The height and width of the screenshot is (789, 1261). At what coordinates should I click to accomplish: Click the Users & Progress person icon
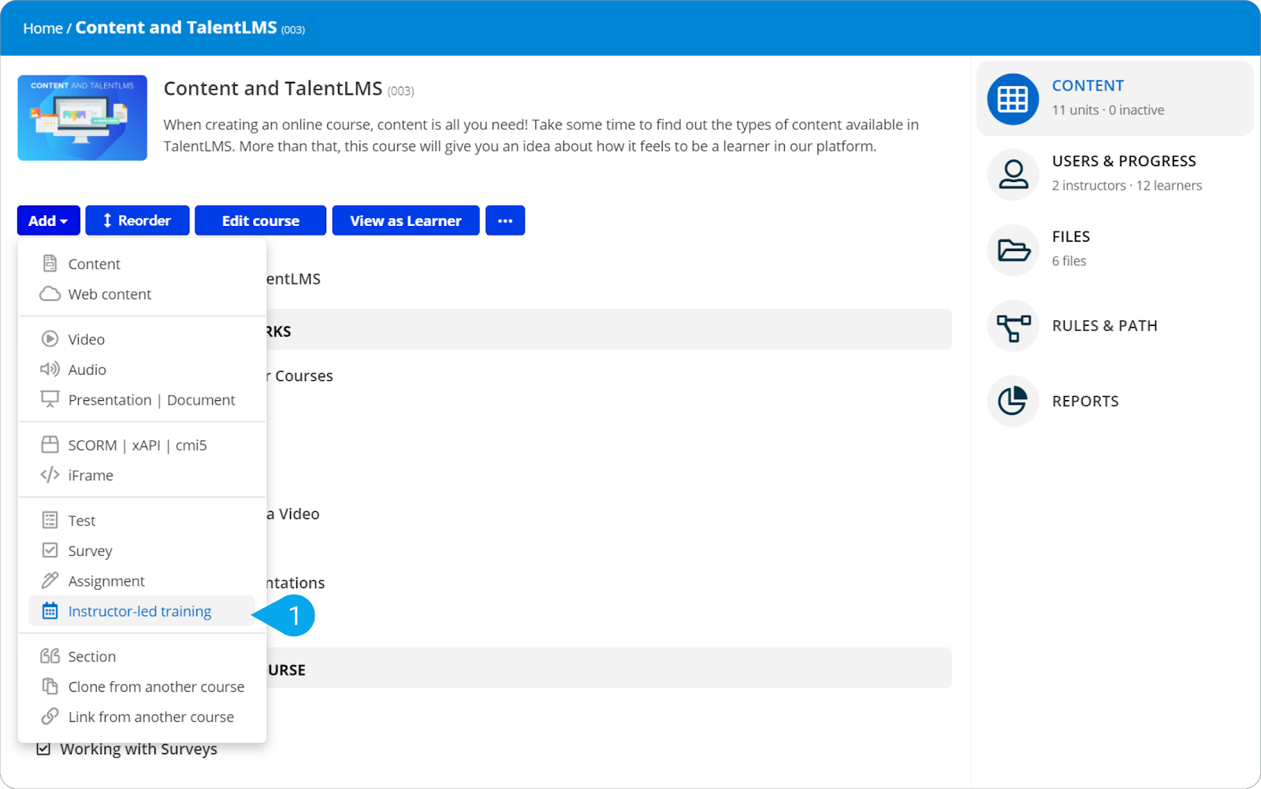click(1013, 174)
